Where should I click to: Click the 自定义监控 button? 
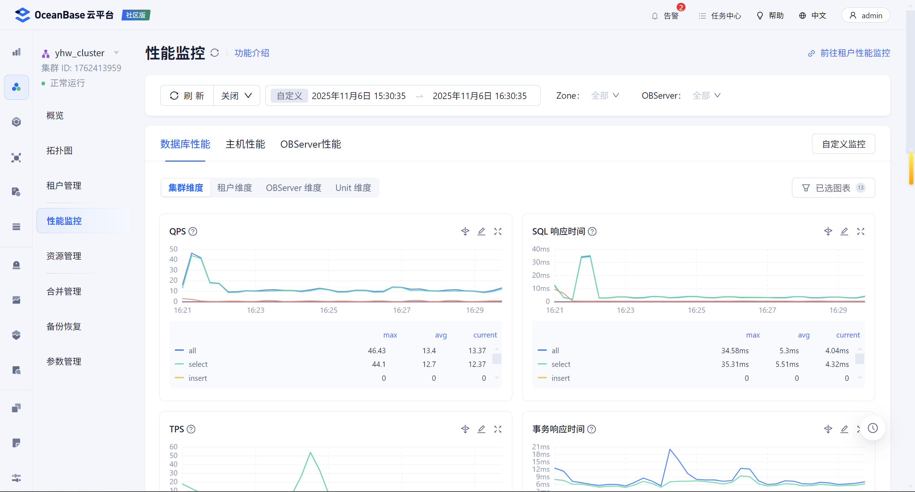click(843, 144)
